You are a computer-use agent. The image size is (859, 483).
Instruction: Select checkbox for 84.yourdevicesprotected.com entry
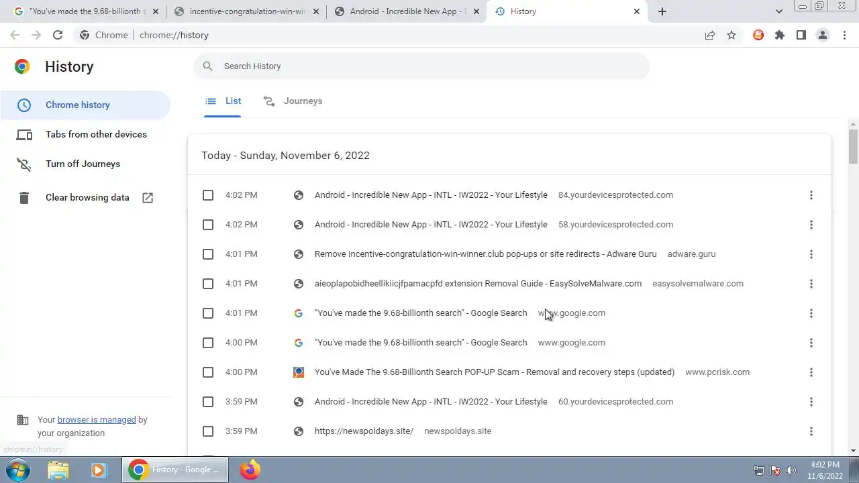208,195
